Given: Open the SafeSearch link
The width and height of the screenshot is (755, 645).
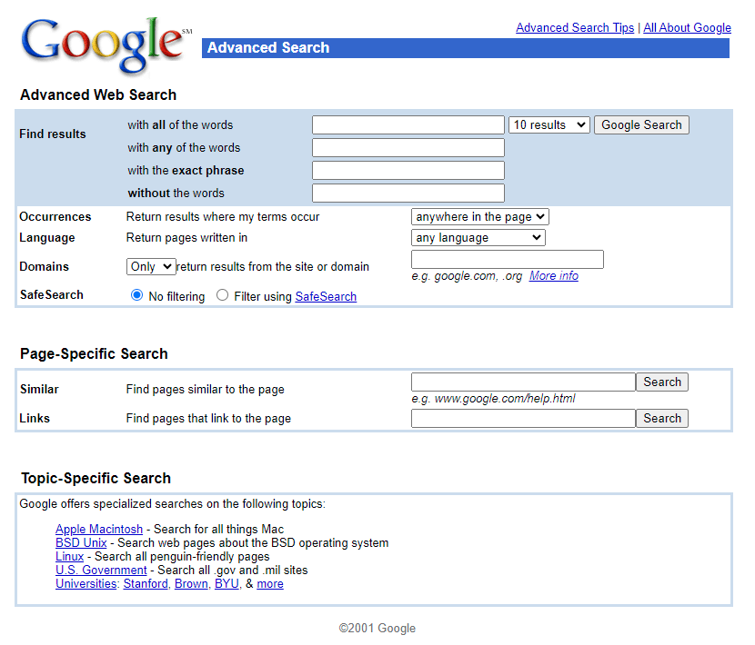Looking at the screenshot, I should click(x=326, y=297).
